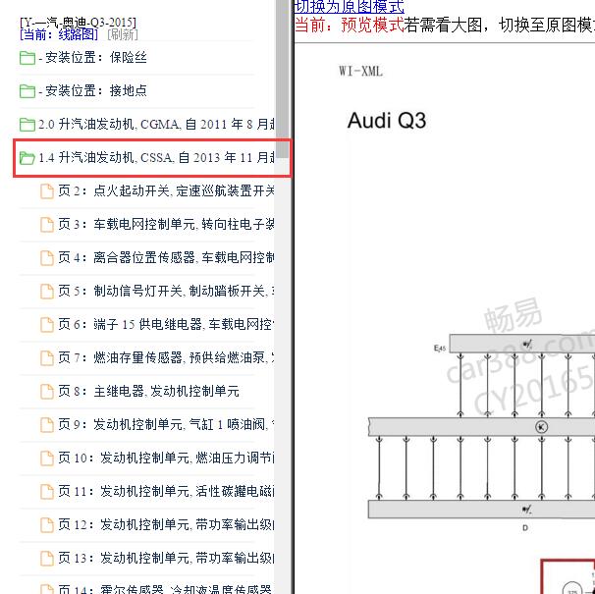Collapse open folder icon for 1.4 升汽油发动机 CSSA
The height and width of the screenshot is (594, 595).
click(x=27, y=158)
